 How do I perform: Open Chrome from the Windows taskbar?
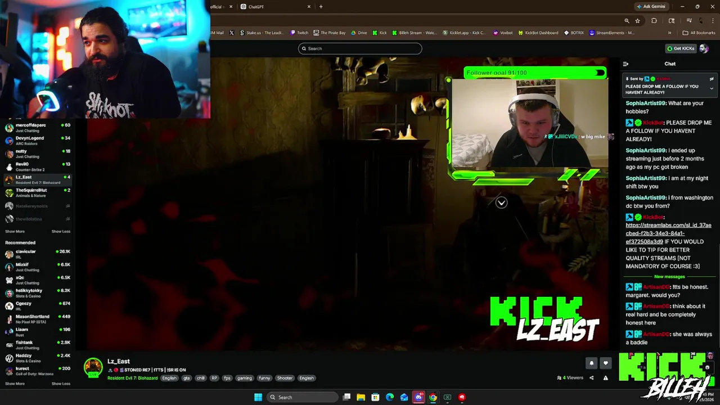[x=433, y=397]
